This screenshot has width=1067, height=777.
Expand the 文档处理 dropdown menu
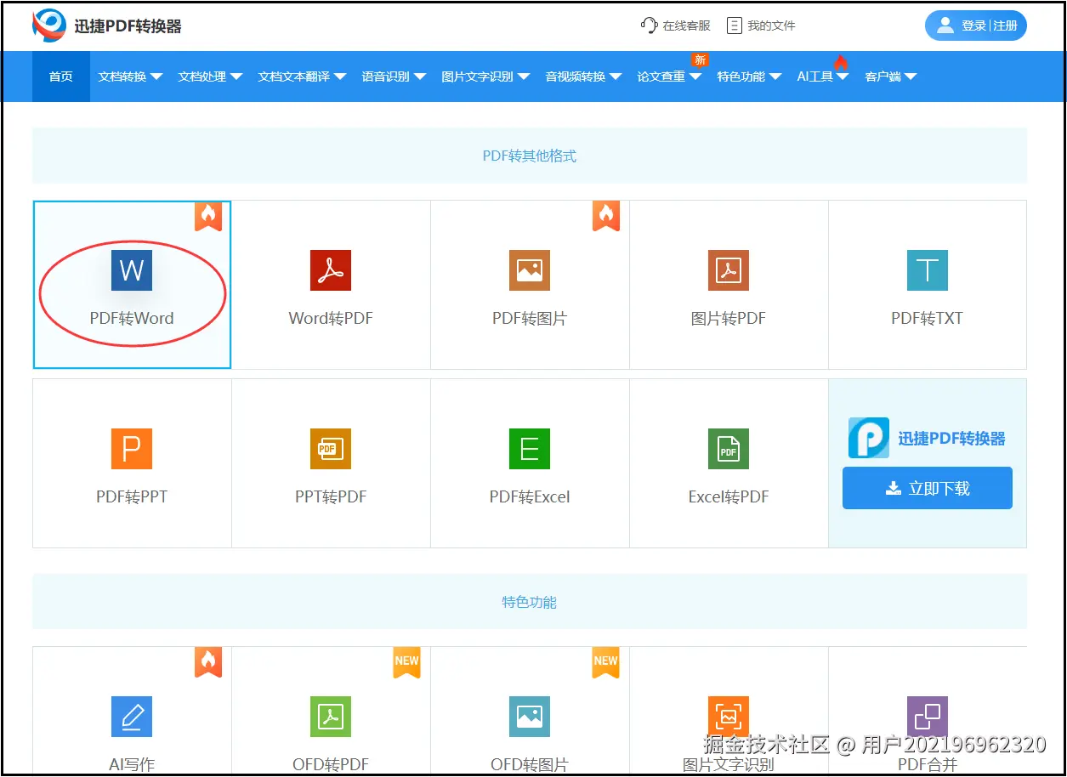click(210, 77)
